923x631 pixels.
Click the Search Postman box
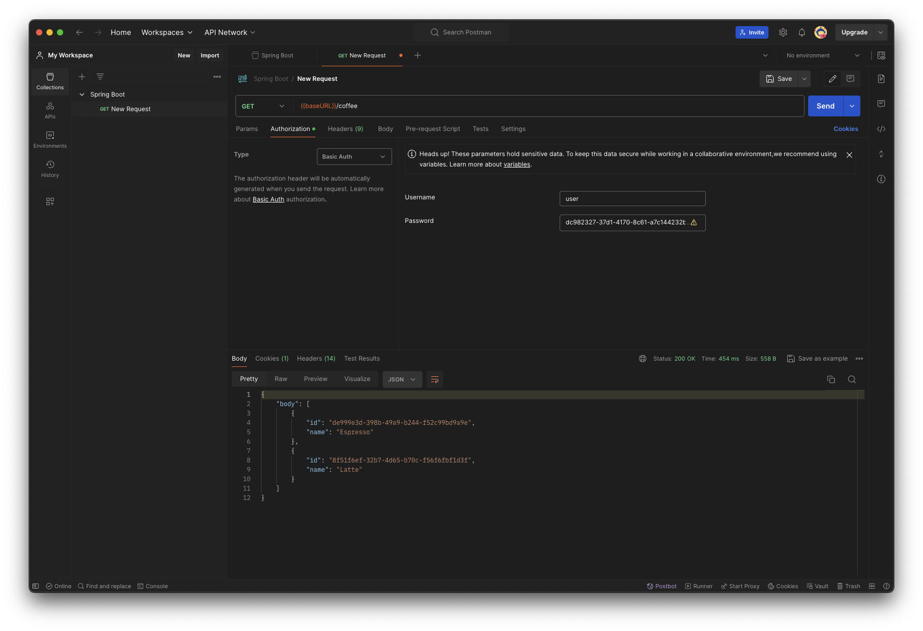(461, 32)
